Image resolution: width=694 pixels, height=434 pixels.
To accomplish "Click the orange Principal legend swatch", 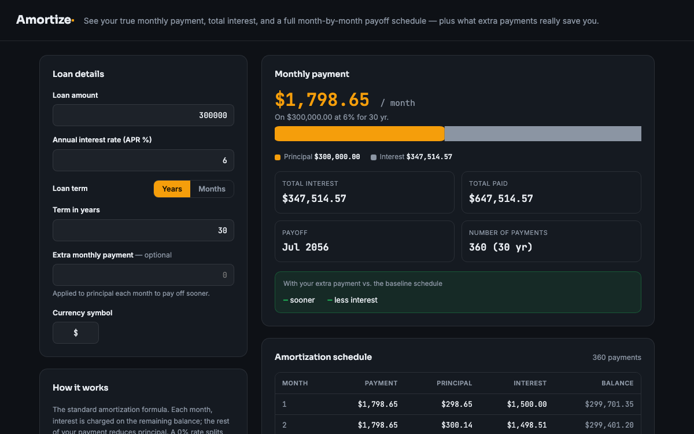I will pyautogui.click(x=278, y=157).
